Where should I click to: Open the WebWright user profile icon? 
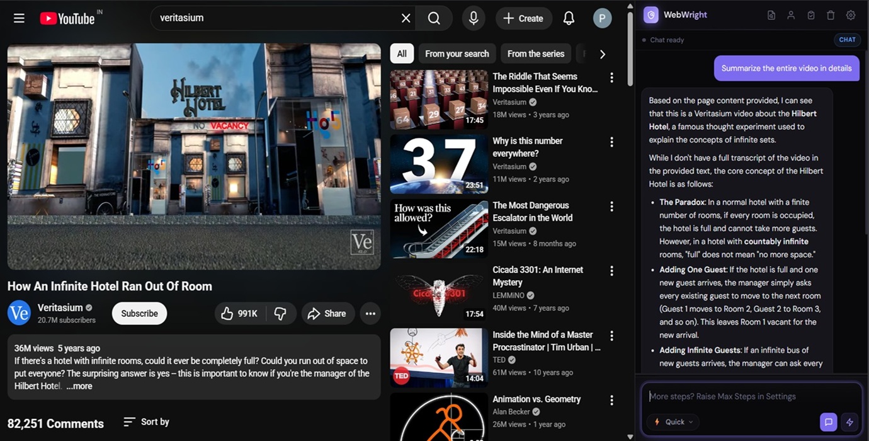tap(791, 15)
